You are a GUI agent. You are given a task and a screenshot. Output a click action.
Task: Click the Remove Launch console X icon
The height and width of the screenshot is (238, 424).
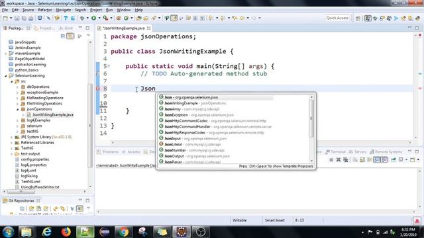[339, 160]
